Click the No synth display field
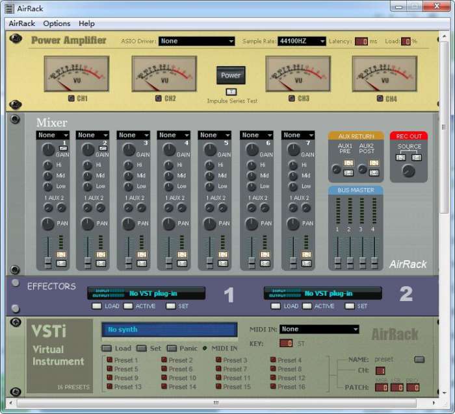 (169, 330)
